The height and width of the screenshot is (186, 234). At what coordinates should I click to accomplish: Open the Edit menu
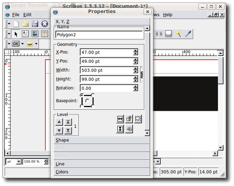27,14
